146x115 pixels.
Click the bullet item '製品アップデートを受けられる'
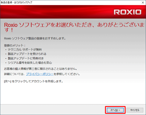(x=27, y=54)
